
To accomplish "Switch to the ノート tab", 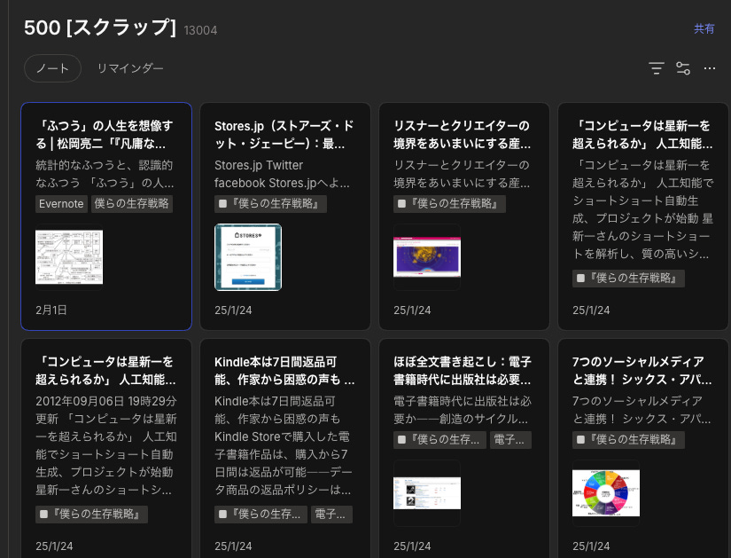I will pos(52,68).
